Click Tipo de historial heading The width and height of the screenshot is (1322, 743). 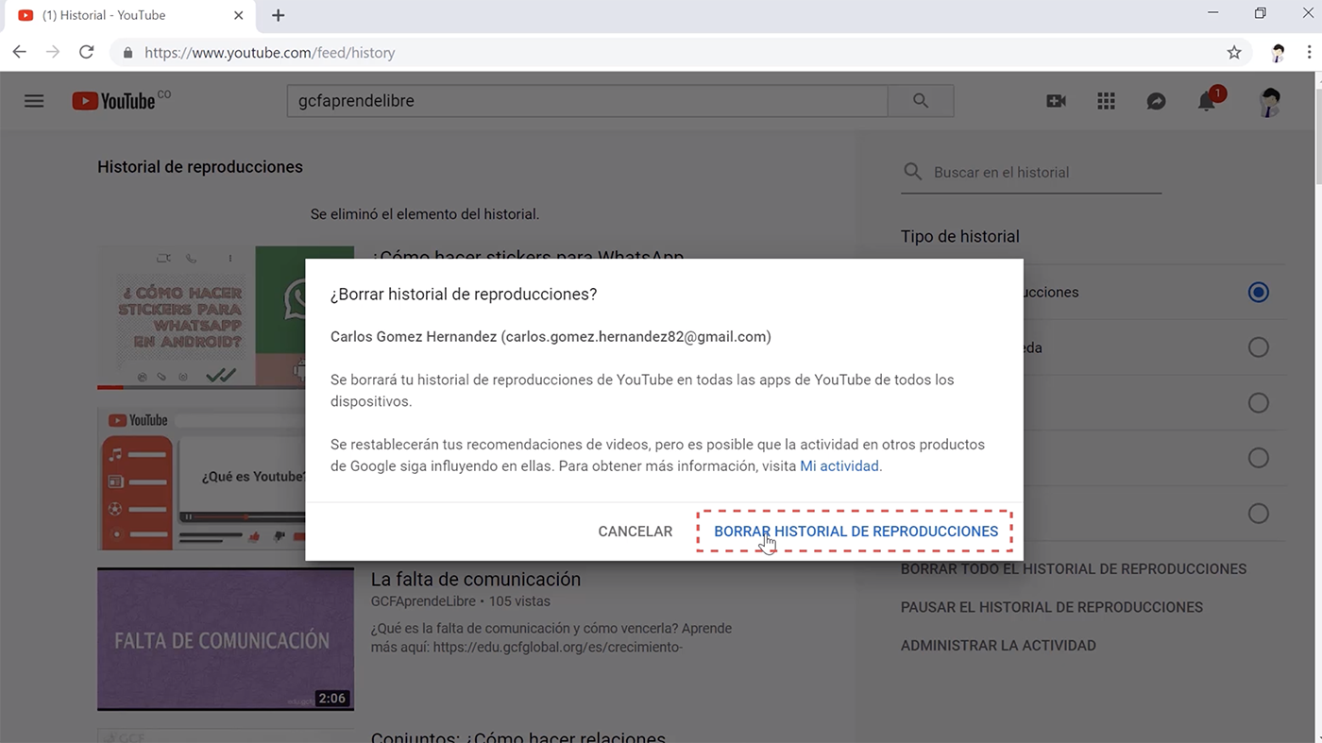click(x=960, y=237)
